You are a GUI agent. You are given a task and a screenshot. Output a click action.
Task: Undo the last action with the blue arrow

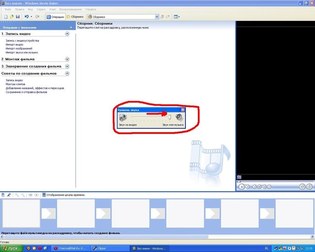point(27,17)
